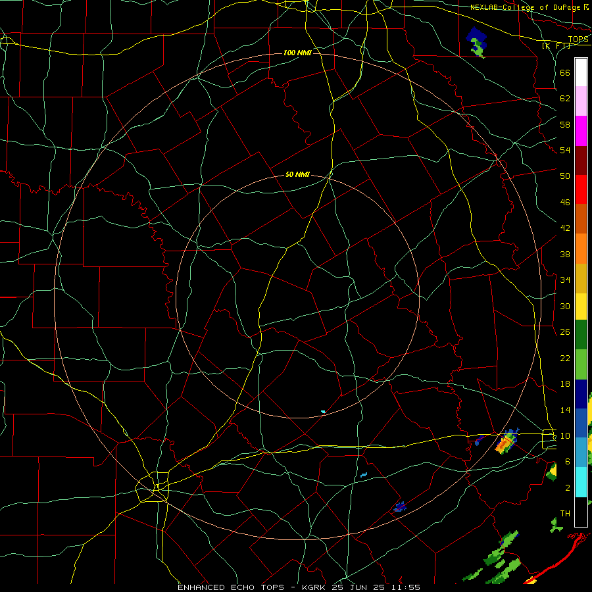Click the light pink legend swatch

[x=581, y=101]
